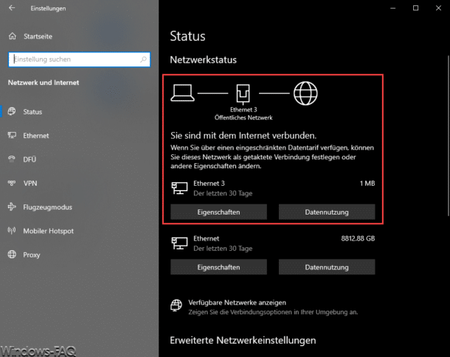
Task: Open the Ethernet settings page
Action: coord(36,136)
